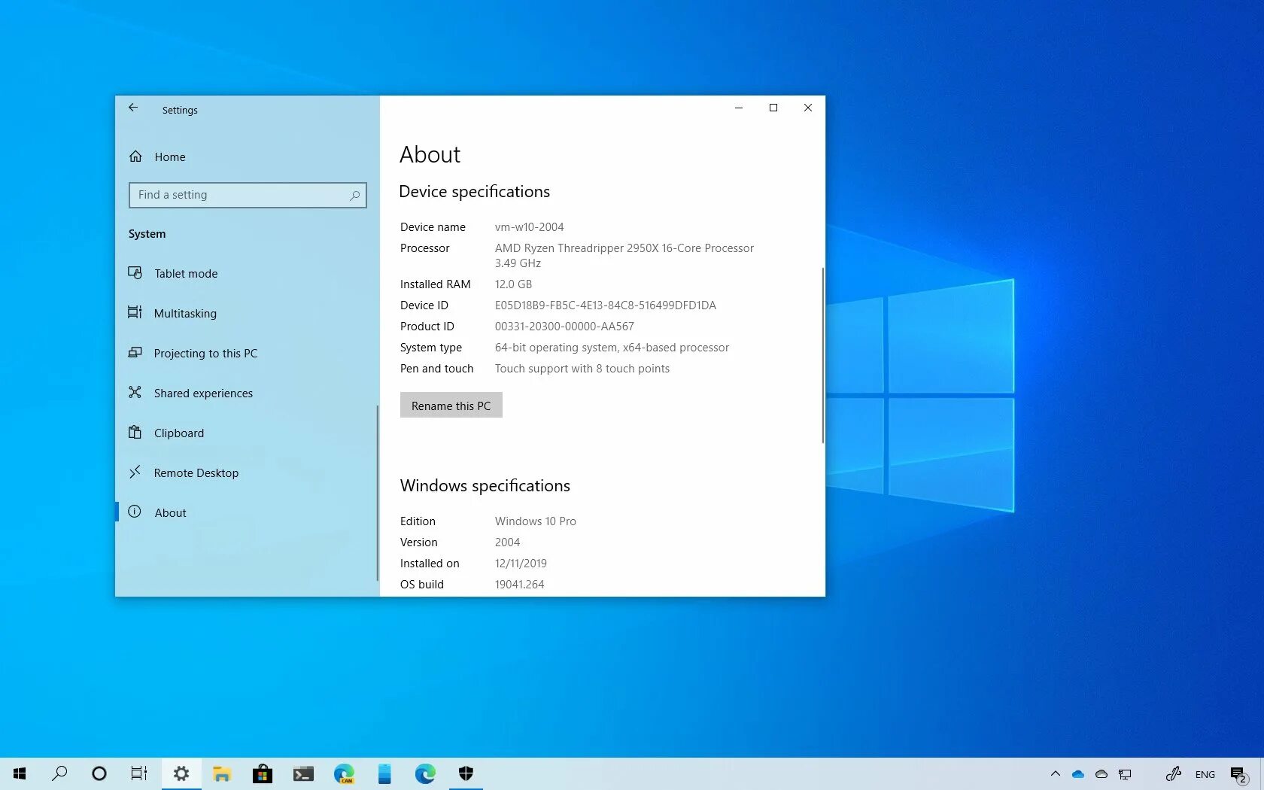
Task: Click the Device specifications heading
Action: click(474, 192)
